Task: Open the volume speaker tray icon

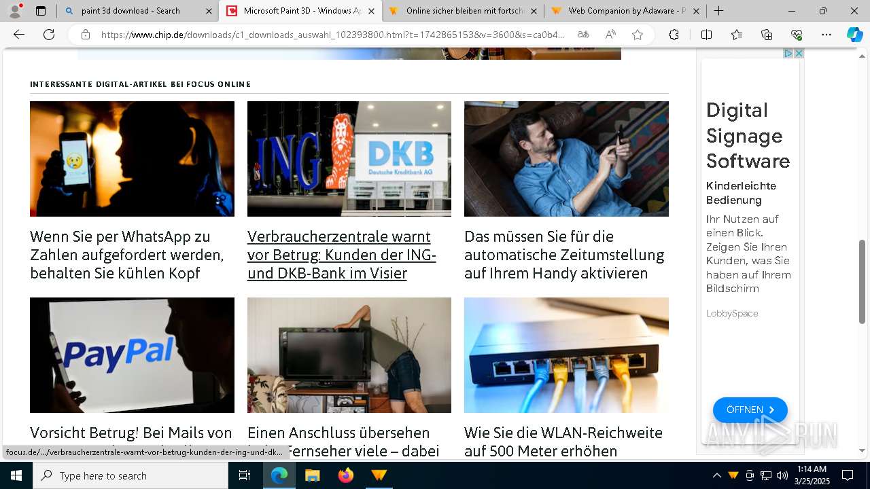Action: (782, 475)
